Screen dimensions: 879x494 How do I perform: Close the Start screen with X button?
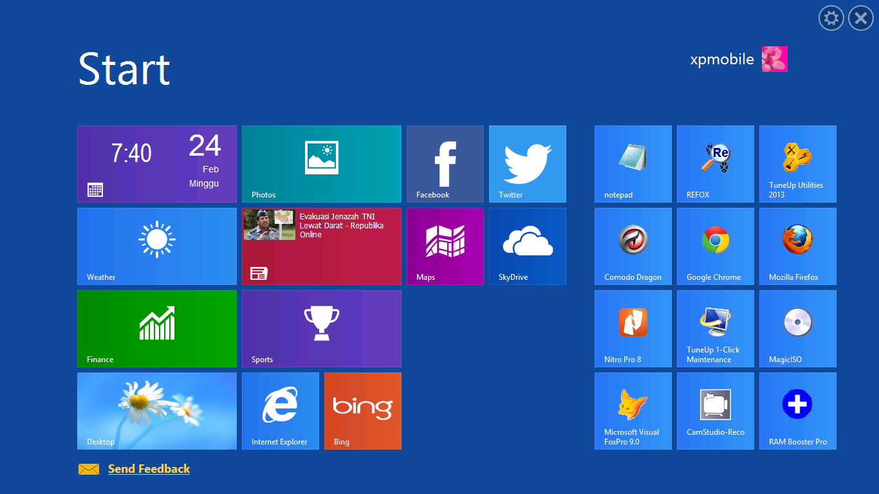point(861,18)
